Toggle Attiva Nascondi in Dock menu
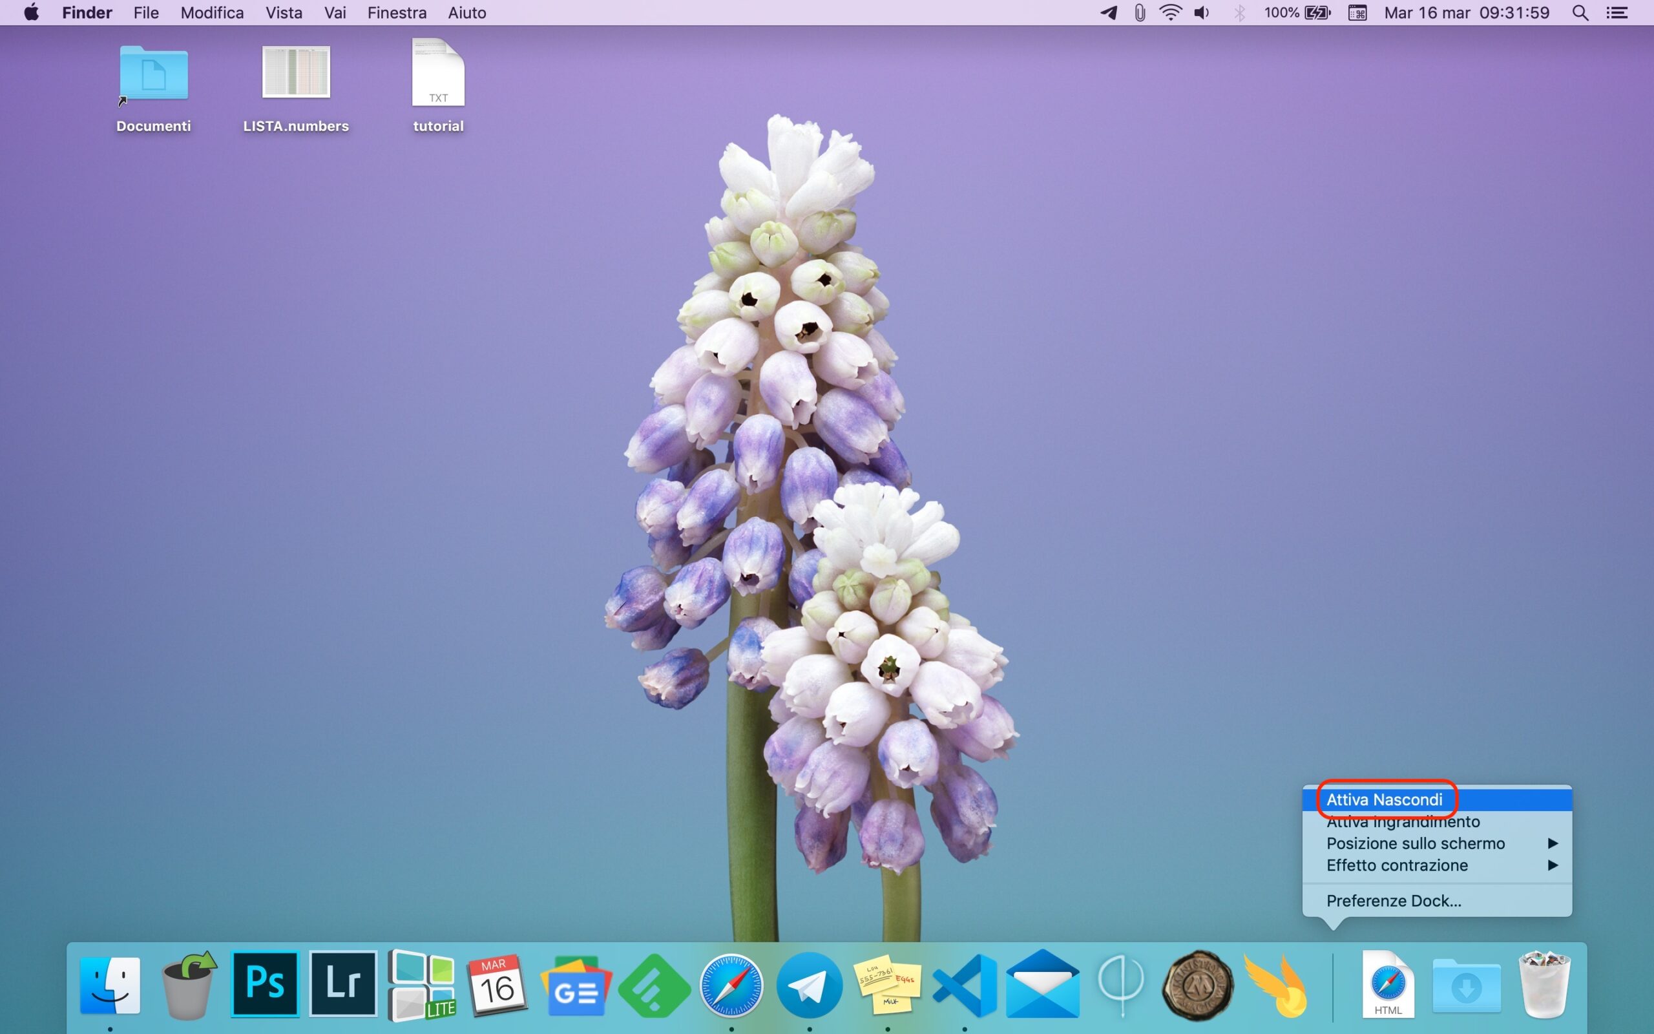Viewport: 1654px width, 1034px height. pyautogui.click(x=1384, y=799)
